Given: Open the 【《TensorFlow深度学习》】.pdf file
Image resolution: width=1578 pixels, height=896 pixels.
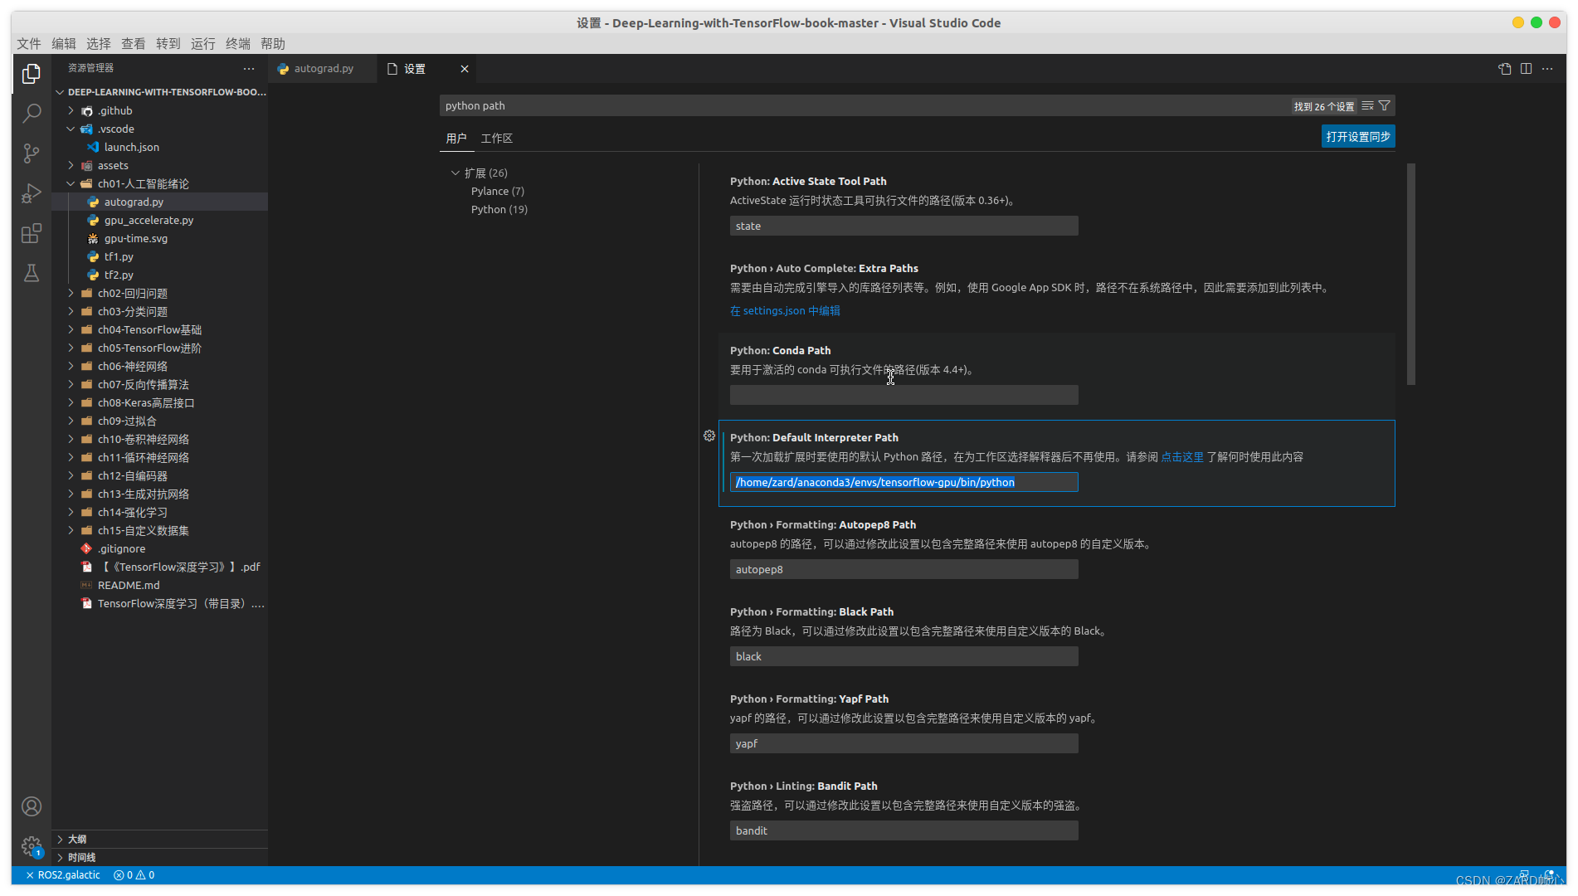Looking at the screenshot, I should click(x=179, y=567).
